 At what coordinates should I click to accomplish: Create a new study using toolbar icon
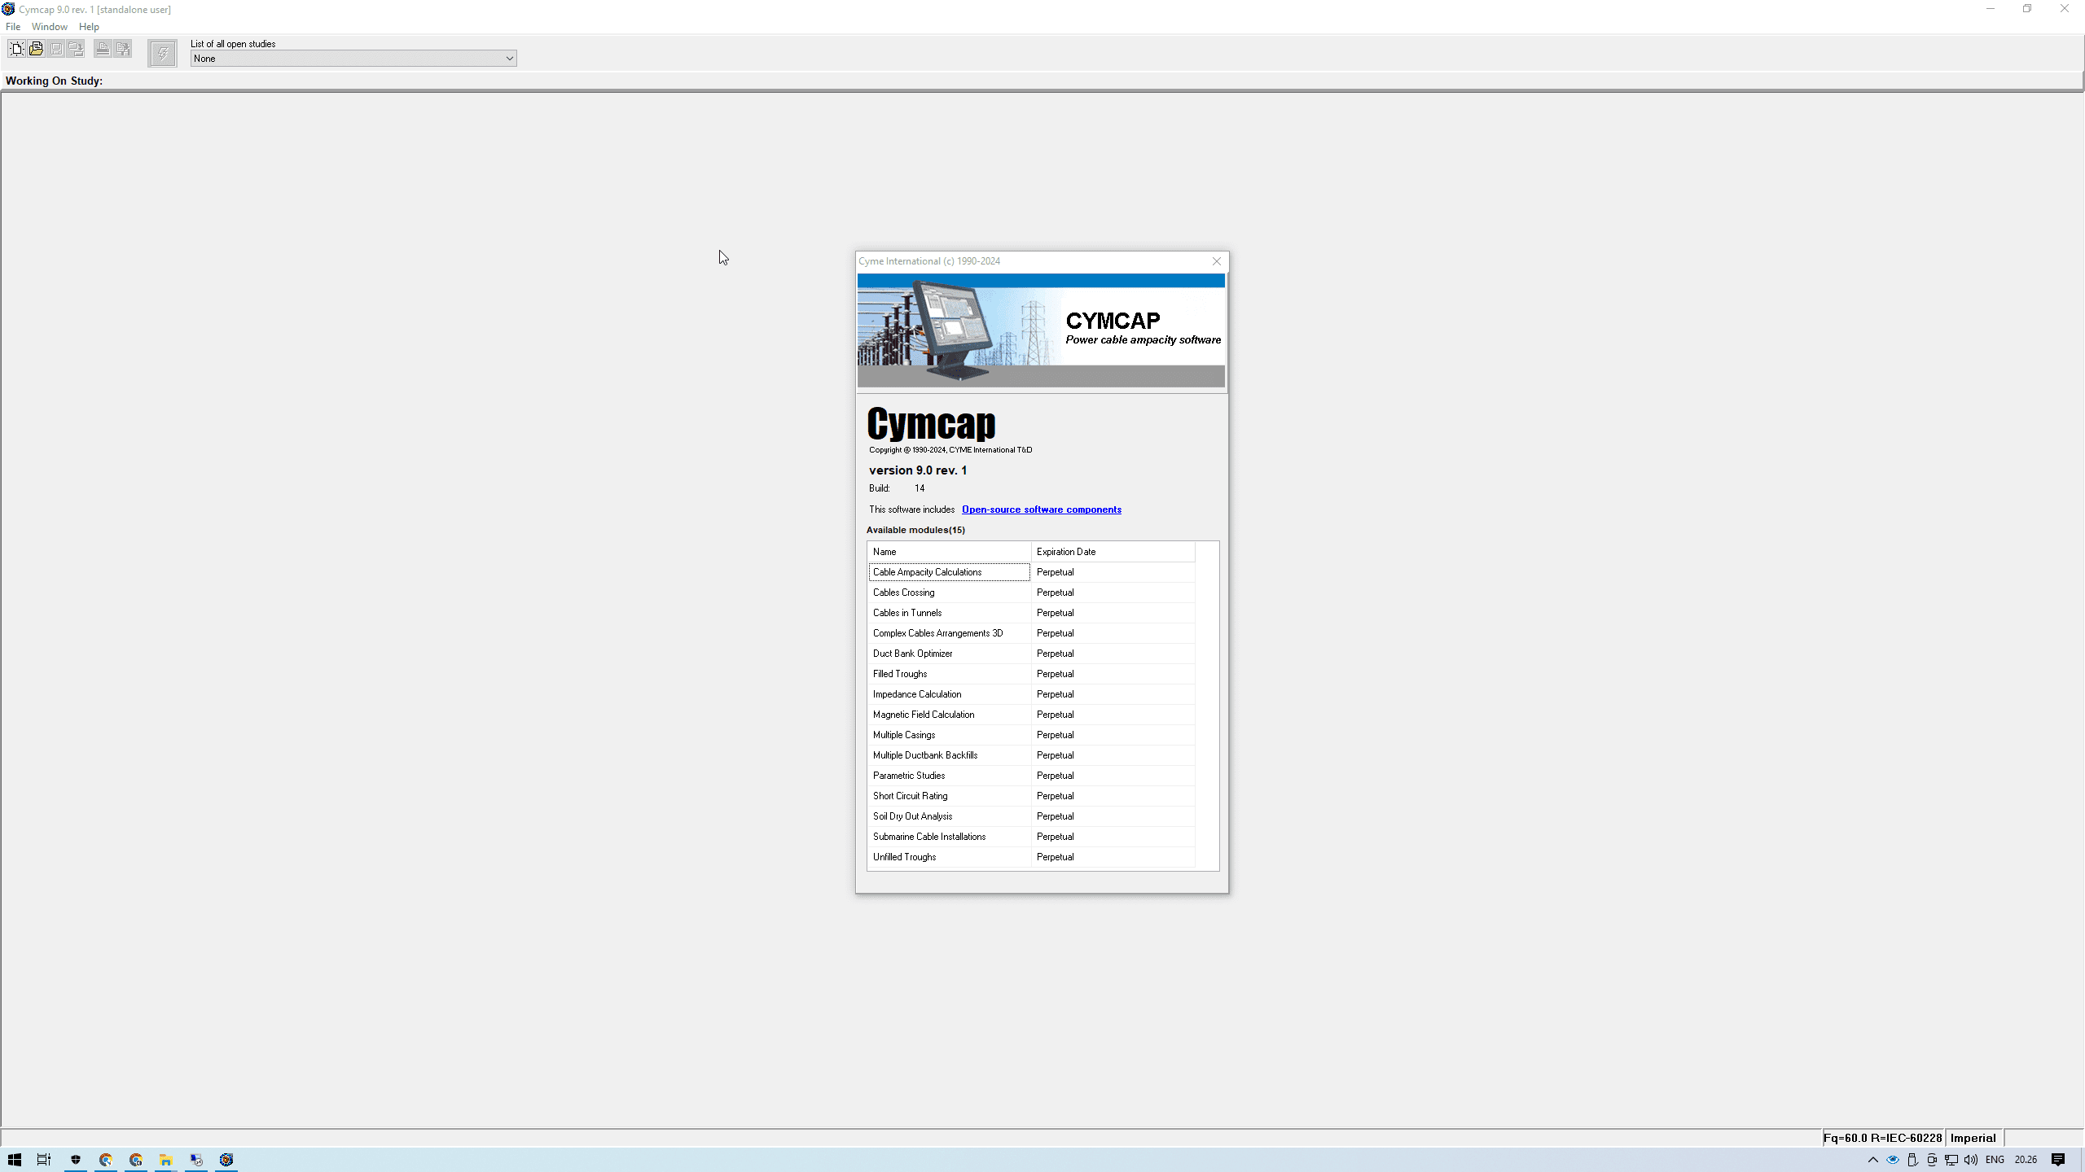click(16, 48)
